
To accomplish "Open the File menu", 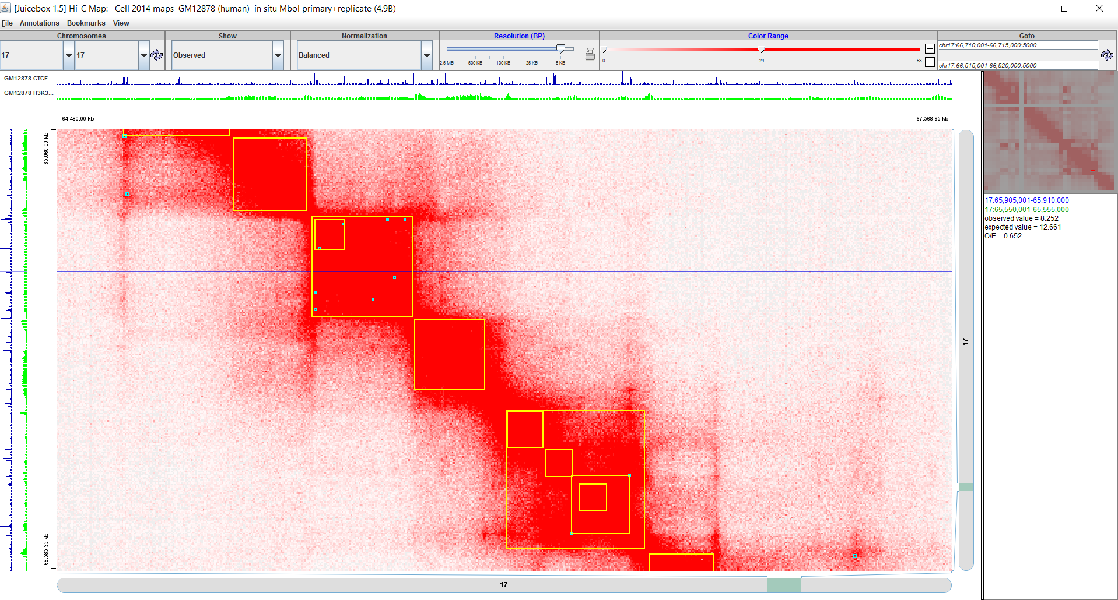I will click(7, 23).
